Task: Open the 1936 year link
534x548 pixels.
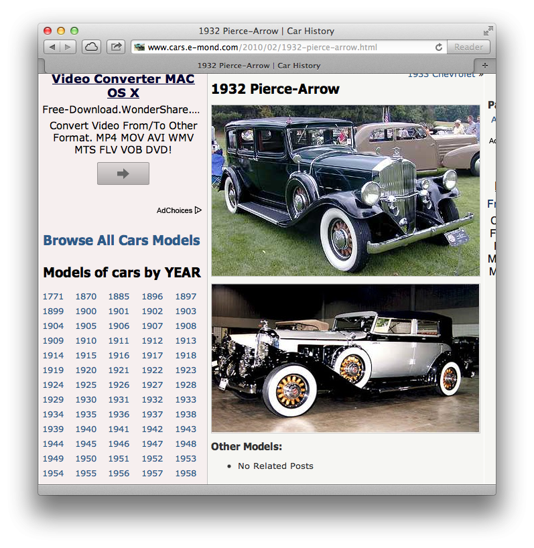Action: 119,414
